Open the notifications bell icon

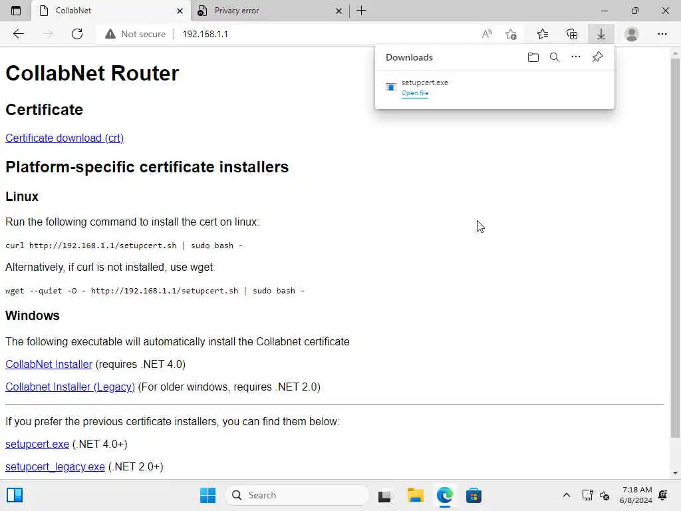point(663,495)
